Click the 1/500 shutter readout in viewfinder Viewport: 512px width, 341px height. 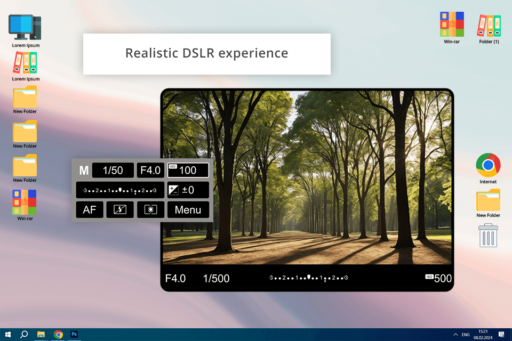pos(216,278)
